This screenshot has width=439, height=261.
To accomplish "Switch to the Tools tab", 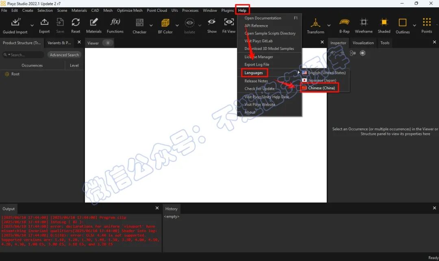I will coord(385,43).
